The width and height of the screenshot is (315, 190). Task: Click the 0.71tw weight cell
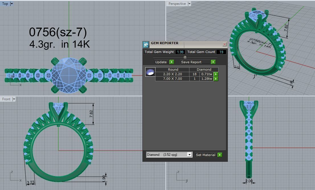[207, 74]
